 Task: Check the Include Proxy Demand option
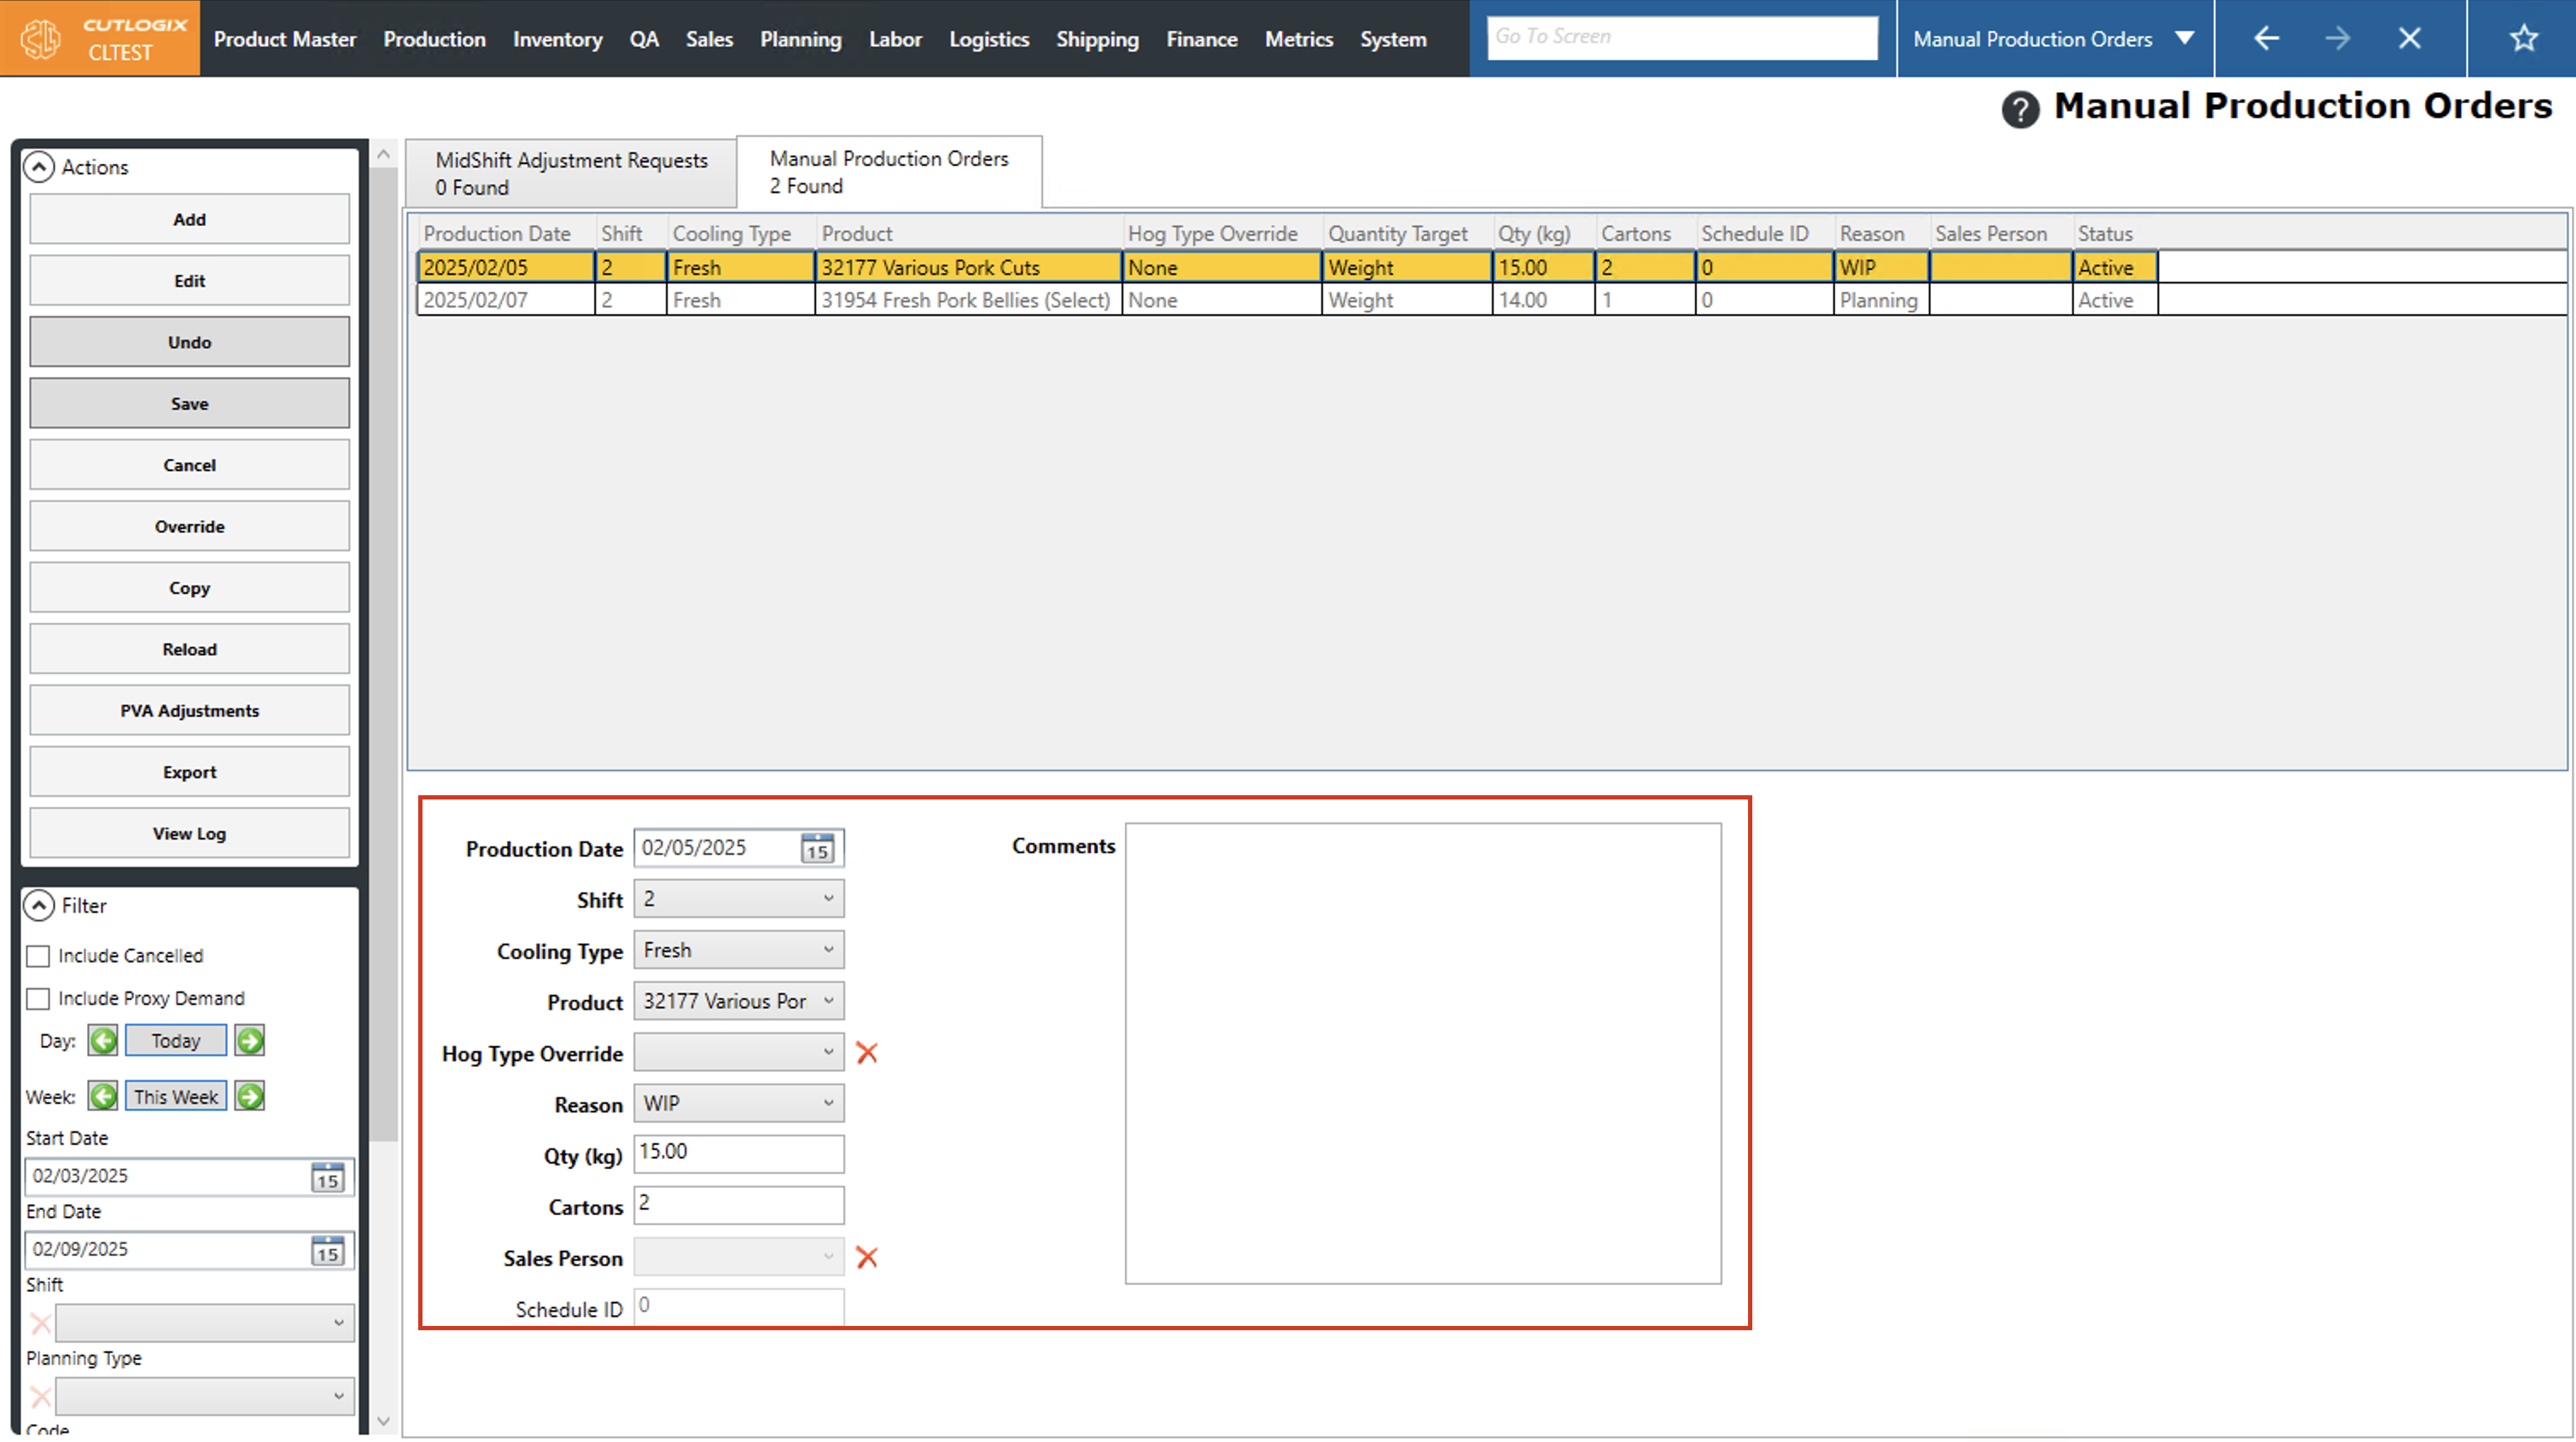[x=38, y=999]
